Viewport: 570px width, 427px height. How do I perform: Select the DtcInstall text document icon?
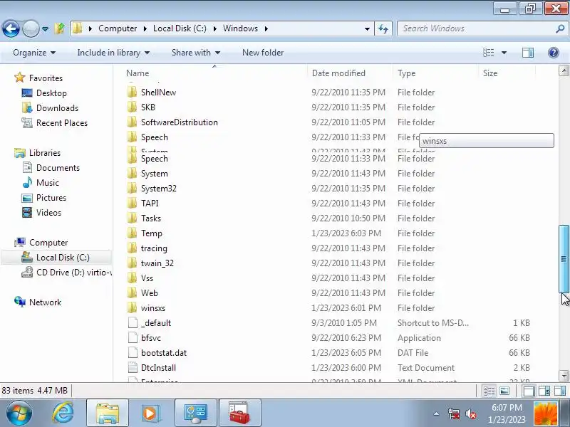(133, 367)
